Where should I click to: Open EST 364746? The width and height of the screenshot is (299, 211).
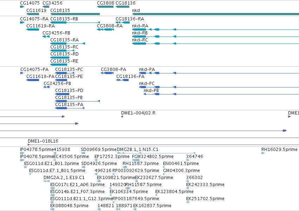pos(188,160)
